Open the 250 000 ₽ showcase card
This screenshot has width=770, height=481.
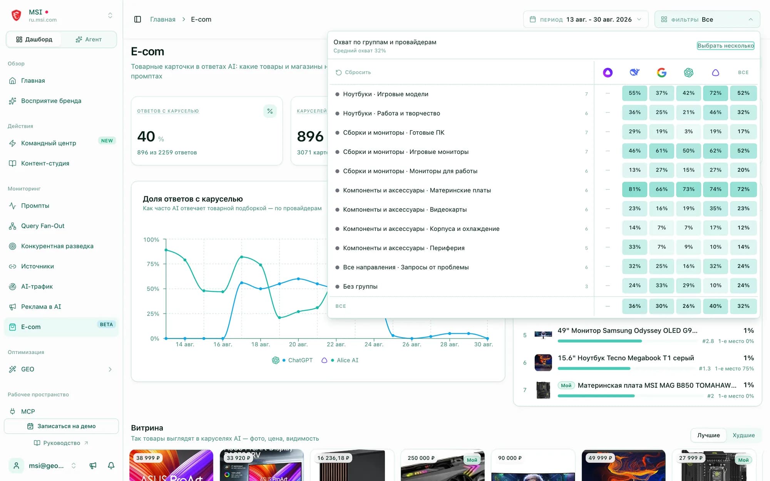(x=443, y=465)
